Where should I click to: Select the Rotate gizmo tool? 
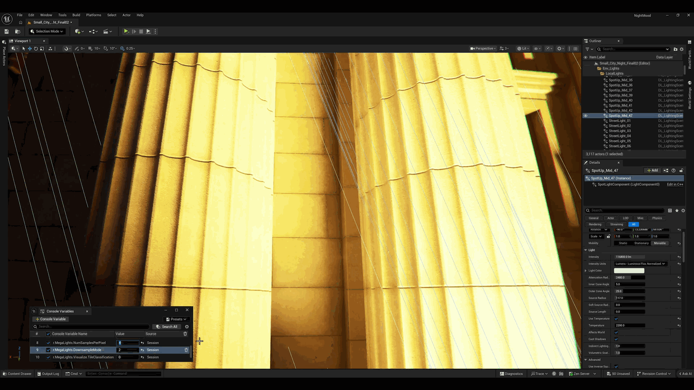36,49
